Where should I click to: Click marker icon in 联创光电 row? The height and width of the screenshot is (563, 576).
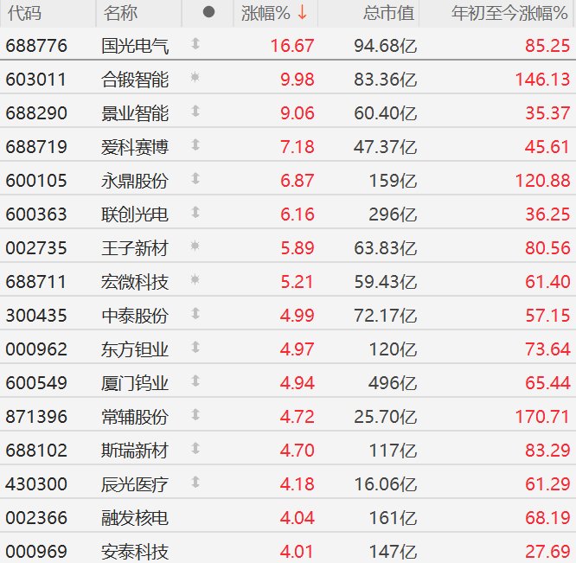pyautogui.click(x=195, y=212)
